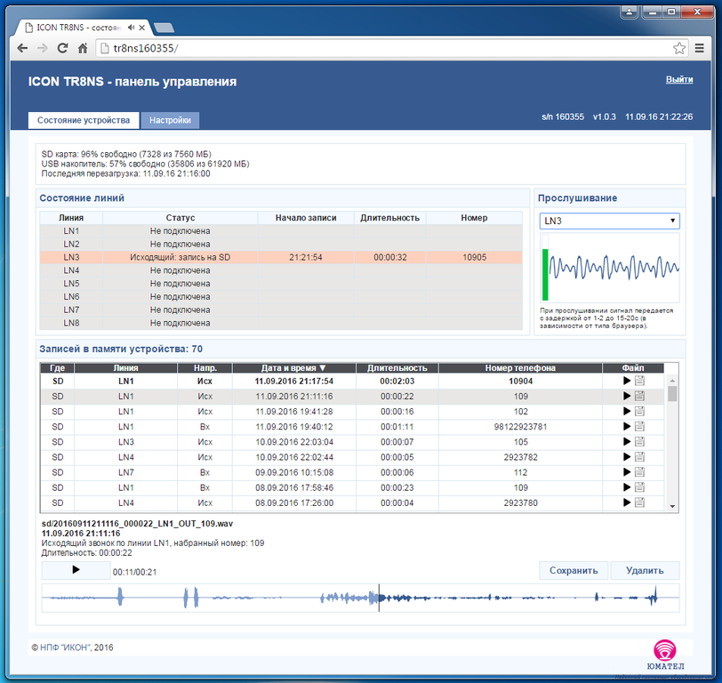Play recording to number 105
Screen dimensions: 722x683
click(x=626, y=442)
